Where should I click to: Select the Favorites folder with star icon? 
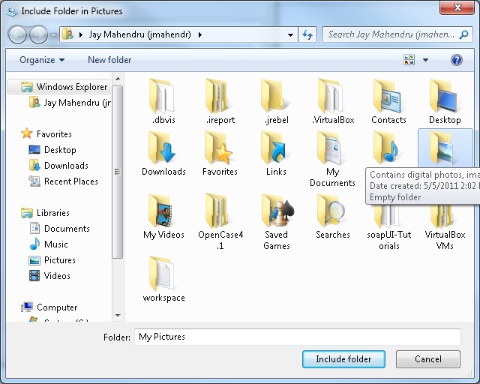(218, 148)
